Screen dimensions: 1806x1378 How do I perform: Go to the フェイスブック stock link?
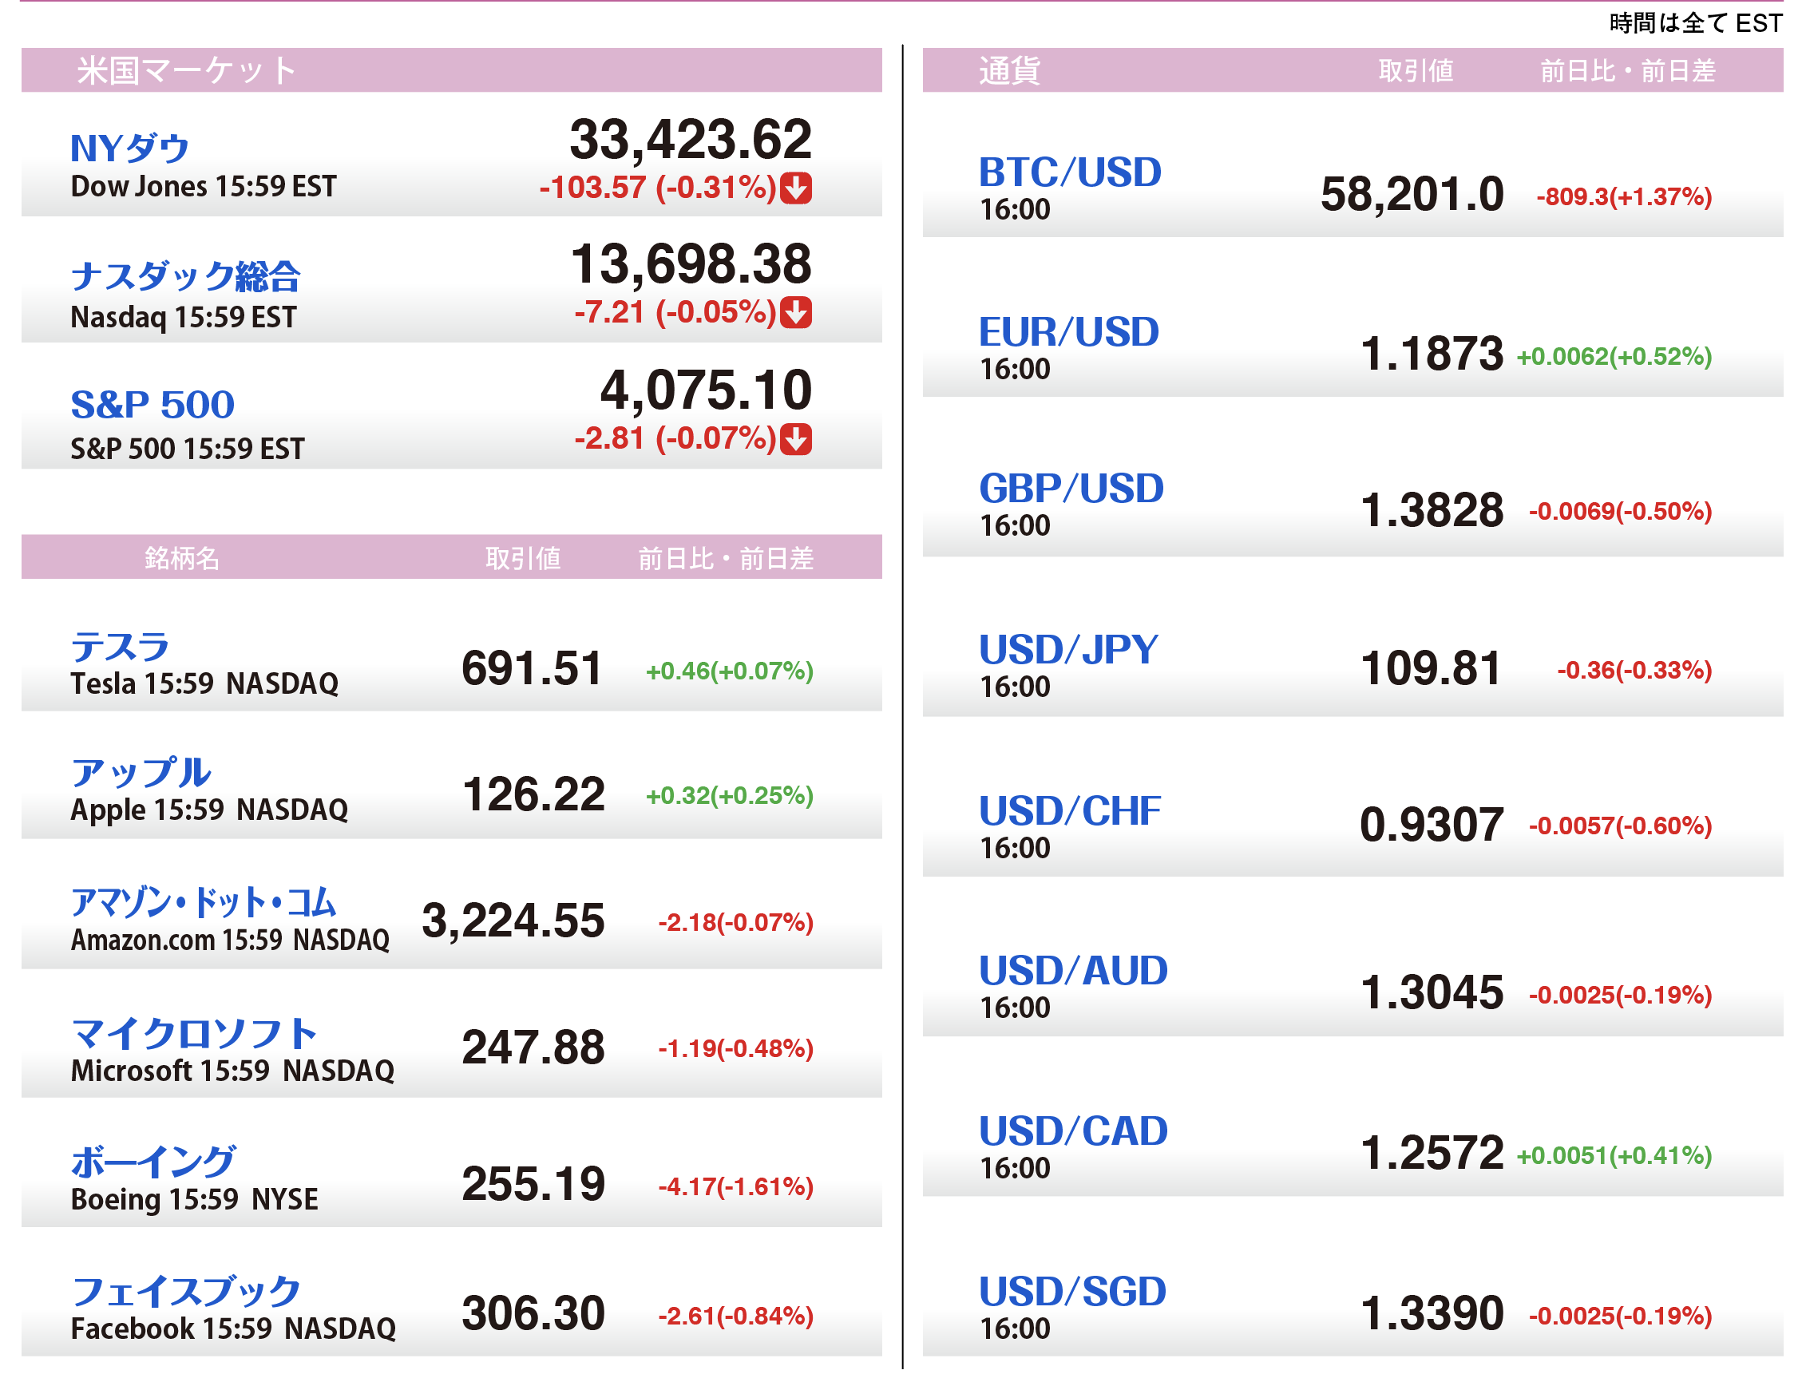point(185,1291)
